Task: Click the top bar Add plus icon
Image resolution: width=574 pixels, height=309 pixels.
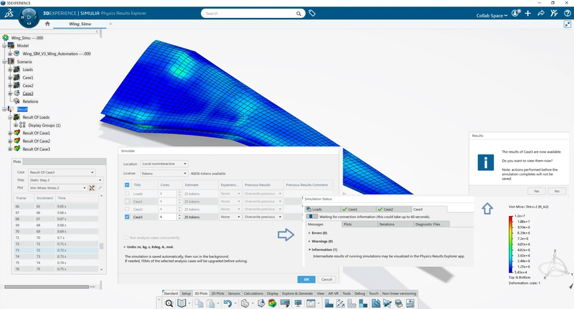Action: click(x=528, y=13)
